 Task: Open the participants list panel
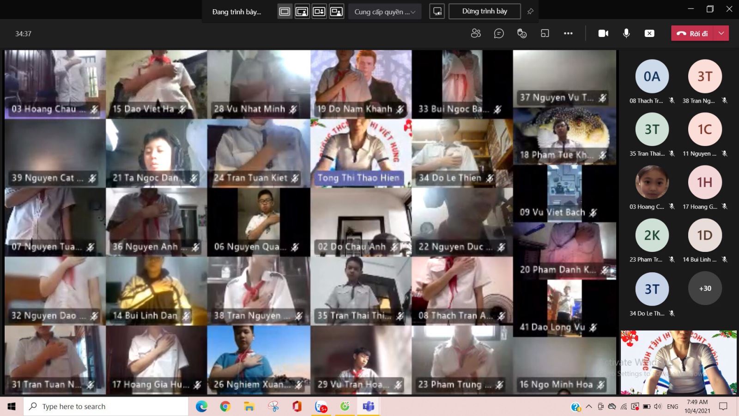476,33
